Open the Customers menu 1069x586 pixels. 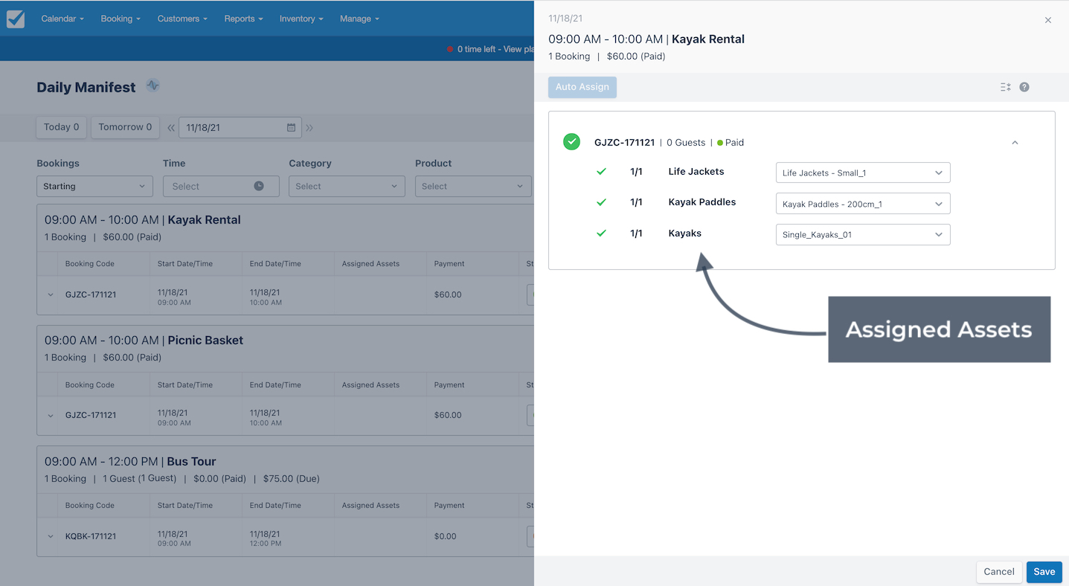pyautogui.click(x=182, y=19)
